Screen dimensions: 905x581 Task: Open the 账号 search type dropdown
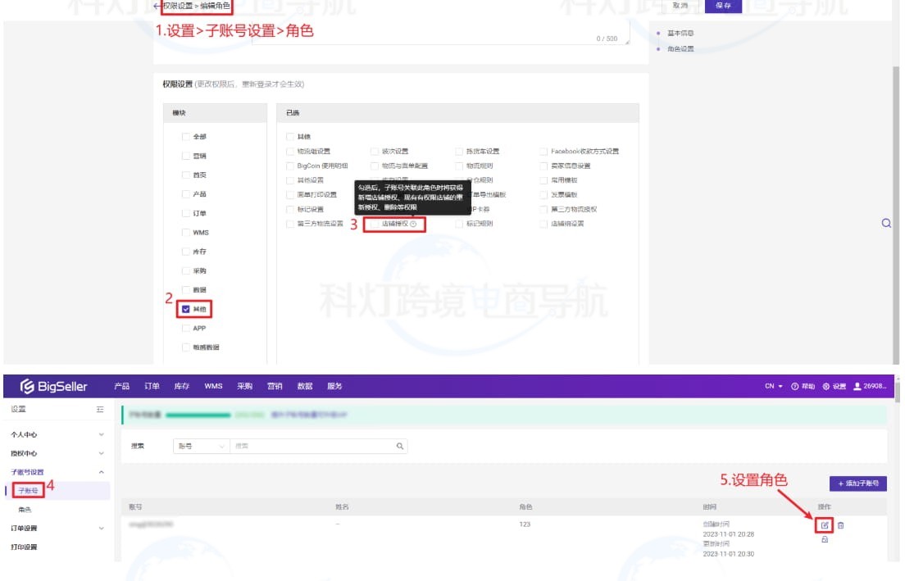(201, 447)
